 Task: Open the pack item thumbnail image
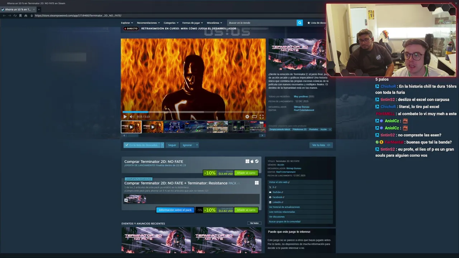135,199
